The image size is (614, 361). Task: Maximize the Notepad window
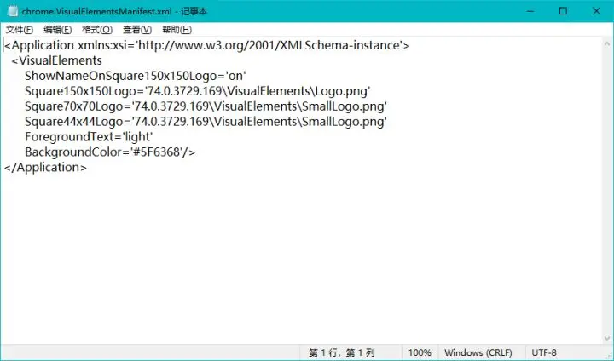563,11
